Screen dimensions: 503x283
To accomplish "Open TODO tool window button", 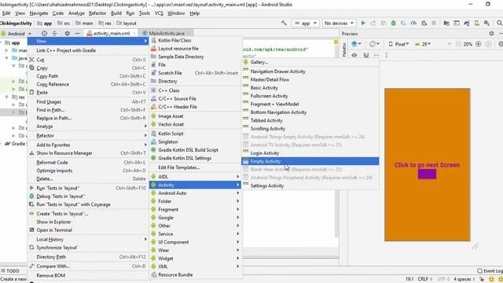I will (10, 270).
